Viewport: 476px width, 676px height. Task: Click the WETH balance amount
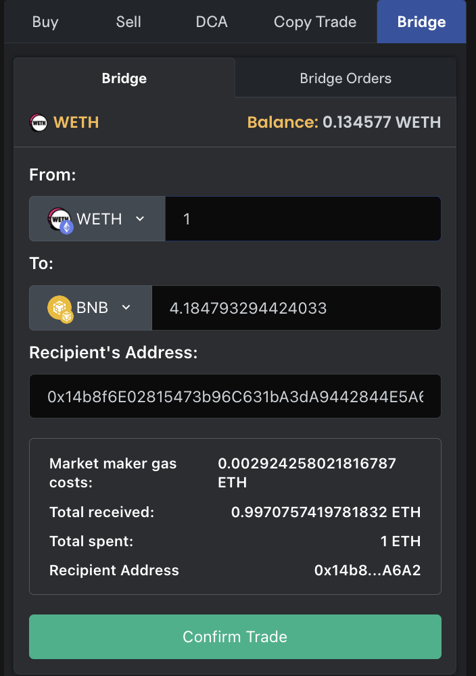click(x=381, y=122)
